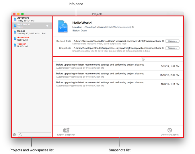
Task: Select the red Adventure Not Found project
Action: pyautogui.click(x=32, y=39)
